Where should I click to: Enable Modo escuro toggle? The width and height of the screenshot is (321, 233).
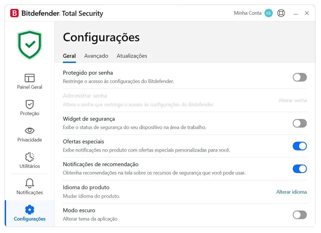pos(300,215)
